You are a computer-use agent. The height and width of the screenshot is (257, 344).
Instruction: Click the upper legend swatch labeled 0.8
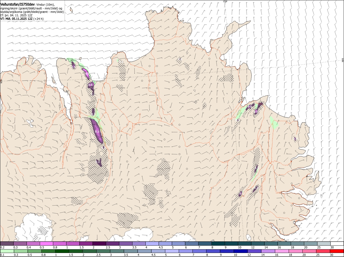tap(59, 244)
